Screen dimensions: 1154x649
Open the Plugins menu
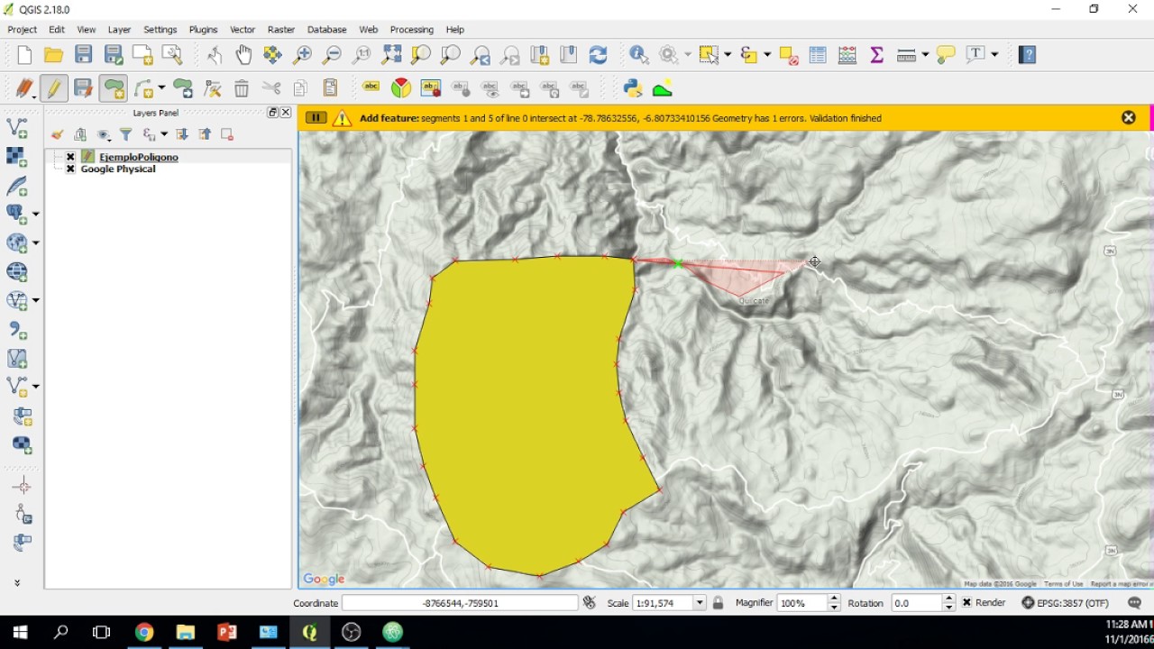pyautogui.click(x=203, y=30)
